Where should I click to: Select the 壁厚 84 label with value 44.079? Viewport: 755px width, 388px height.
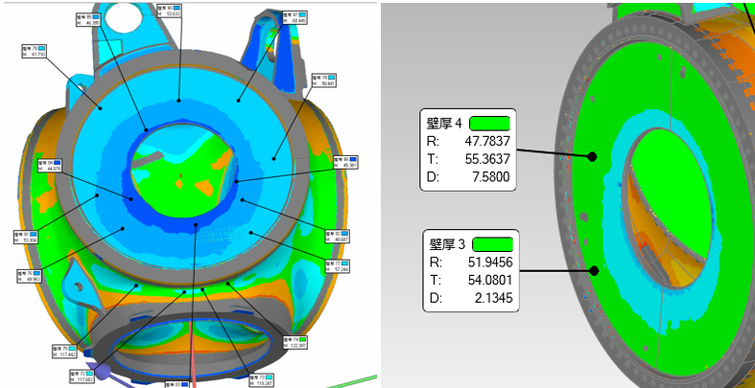(48, 166)
